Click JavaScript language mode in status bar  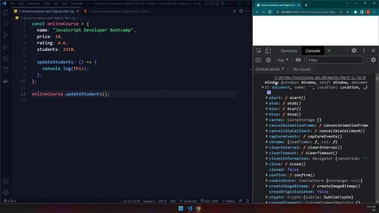tap(188, 201)
